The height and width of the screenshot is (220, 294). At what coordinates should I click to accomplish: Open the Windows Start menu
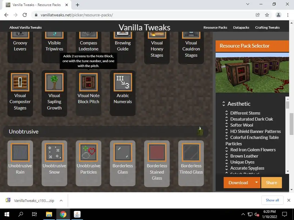(7, 214)
